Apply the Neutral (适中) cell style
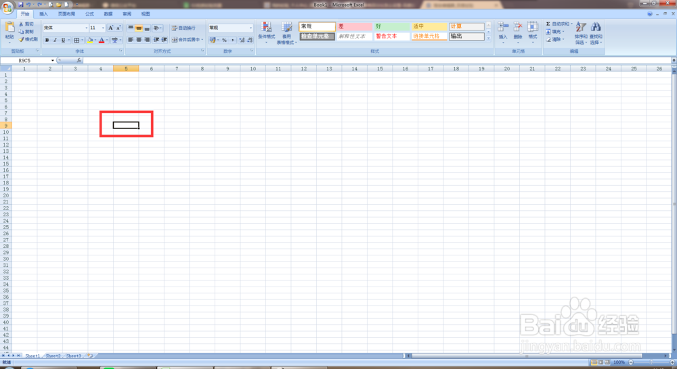The height and width of the screenshot is (369, 677). tap(429, 26)
